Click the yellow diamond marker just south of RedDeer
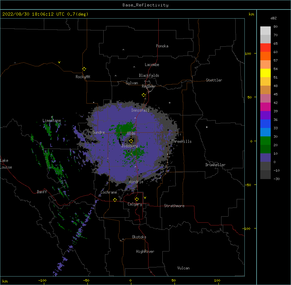 coord(143,95)
